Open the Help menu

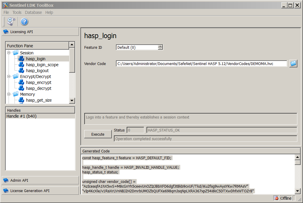pos(49,12)
